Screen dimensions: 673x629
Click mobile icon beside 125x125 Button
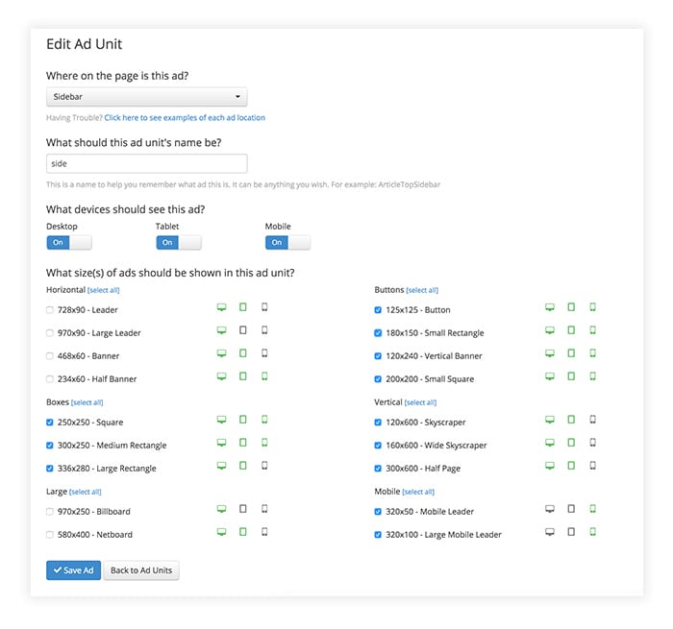[592, 307]
